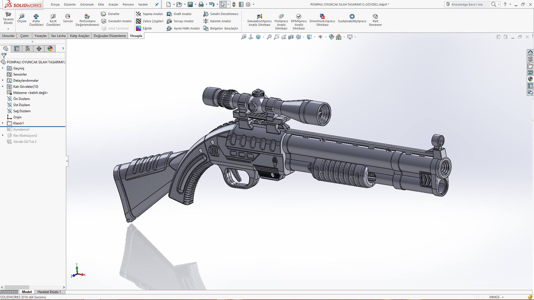Expand Katı Gövdeler(10) node

point(3,86)
